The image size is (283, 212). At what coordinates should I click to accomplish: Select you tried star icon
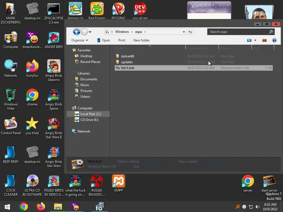point(32,126)
